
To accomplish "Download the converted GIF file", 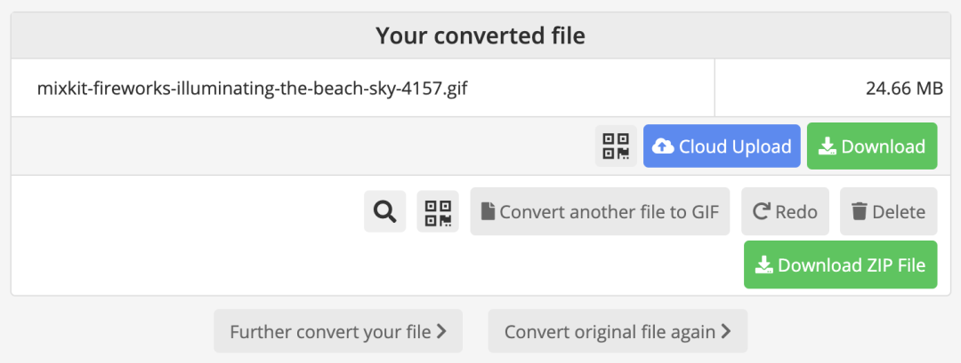I will pyautogui.click(x=872, y=146).
